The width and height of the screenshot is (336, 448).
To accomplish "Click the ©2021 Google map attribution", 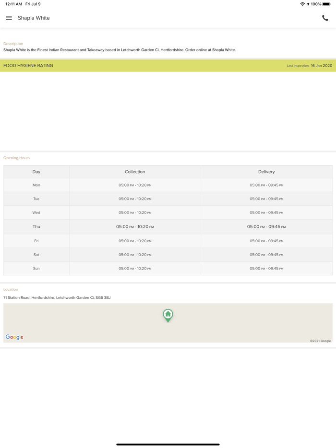I will tap(320, 341).
